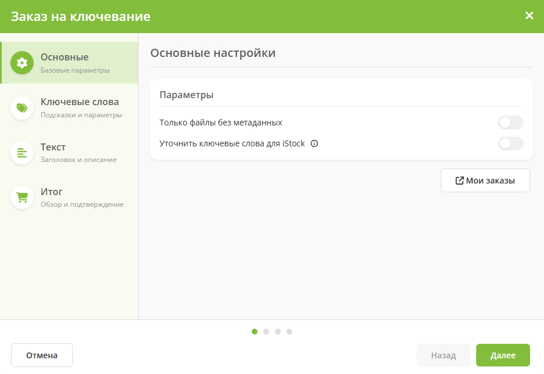Select the Основные step label
Viewport: 544px width, 374px height.
click(x=64, y=57)
